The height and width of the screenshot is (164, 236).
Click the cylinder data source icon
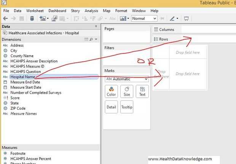[x=32, y=19]
